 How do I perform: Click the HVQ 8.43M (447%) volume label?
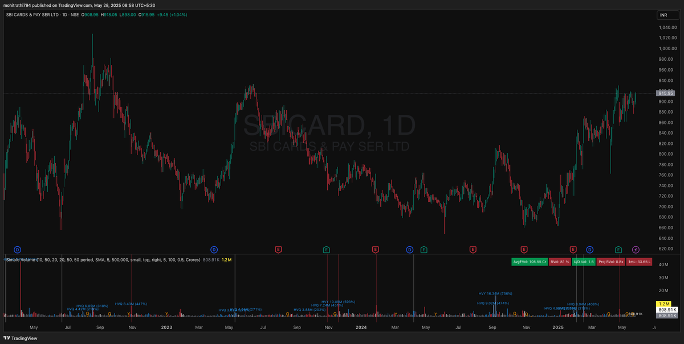click(x=131, y=304)
